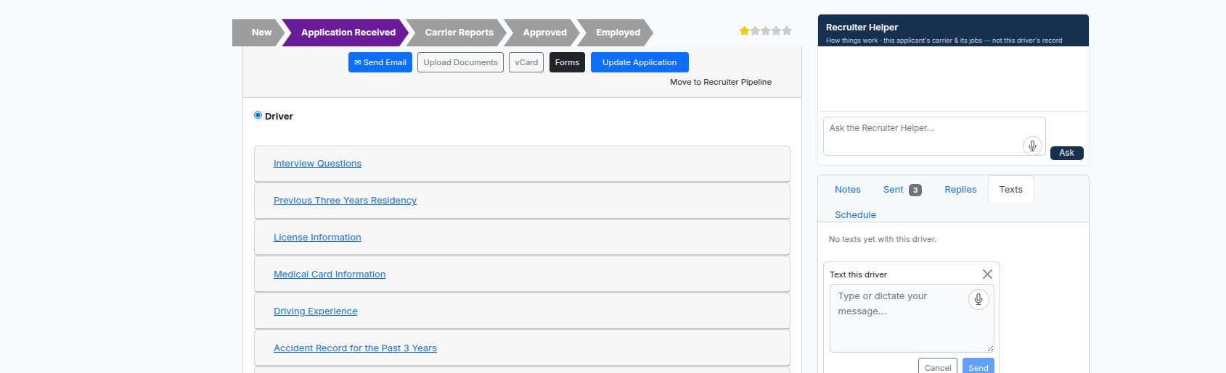Select the Approved stage
The height and width of the screenshot is (373, 1226).
tap(544, 33)
